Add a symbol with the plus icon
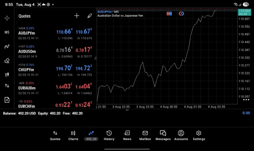Viewport: 254px width, 151px height. click(x=77, y=16)
